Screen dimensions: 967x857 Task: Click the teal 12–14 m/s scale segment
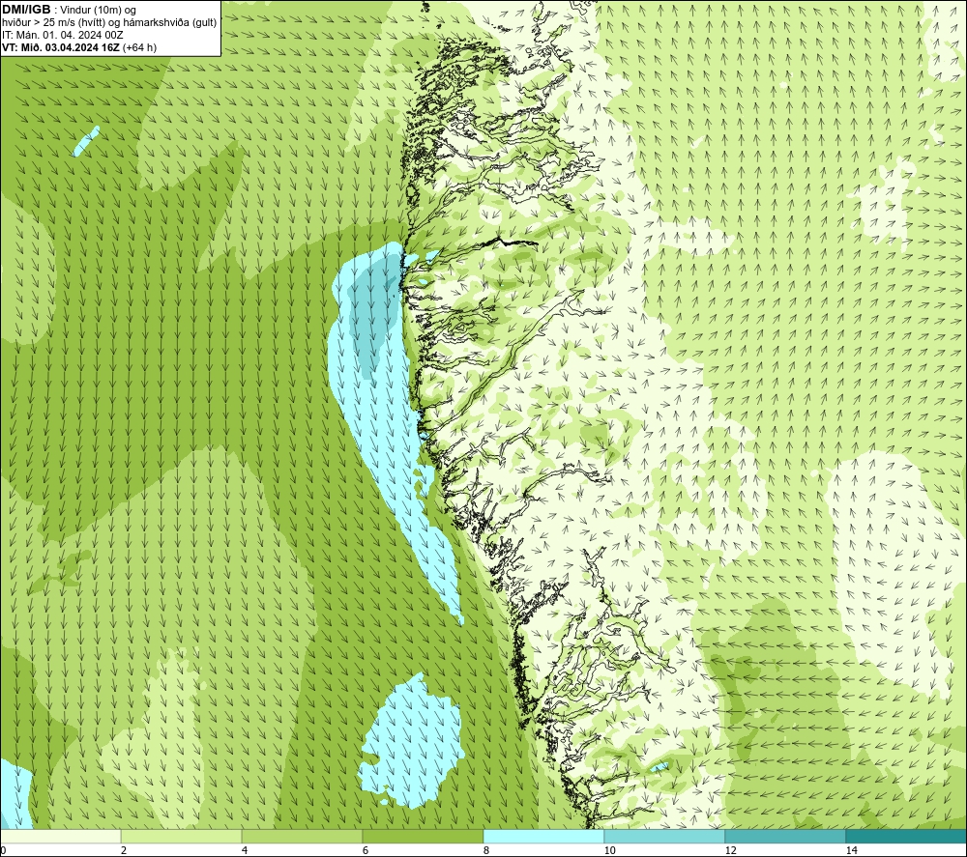point(785,836)
